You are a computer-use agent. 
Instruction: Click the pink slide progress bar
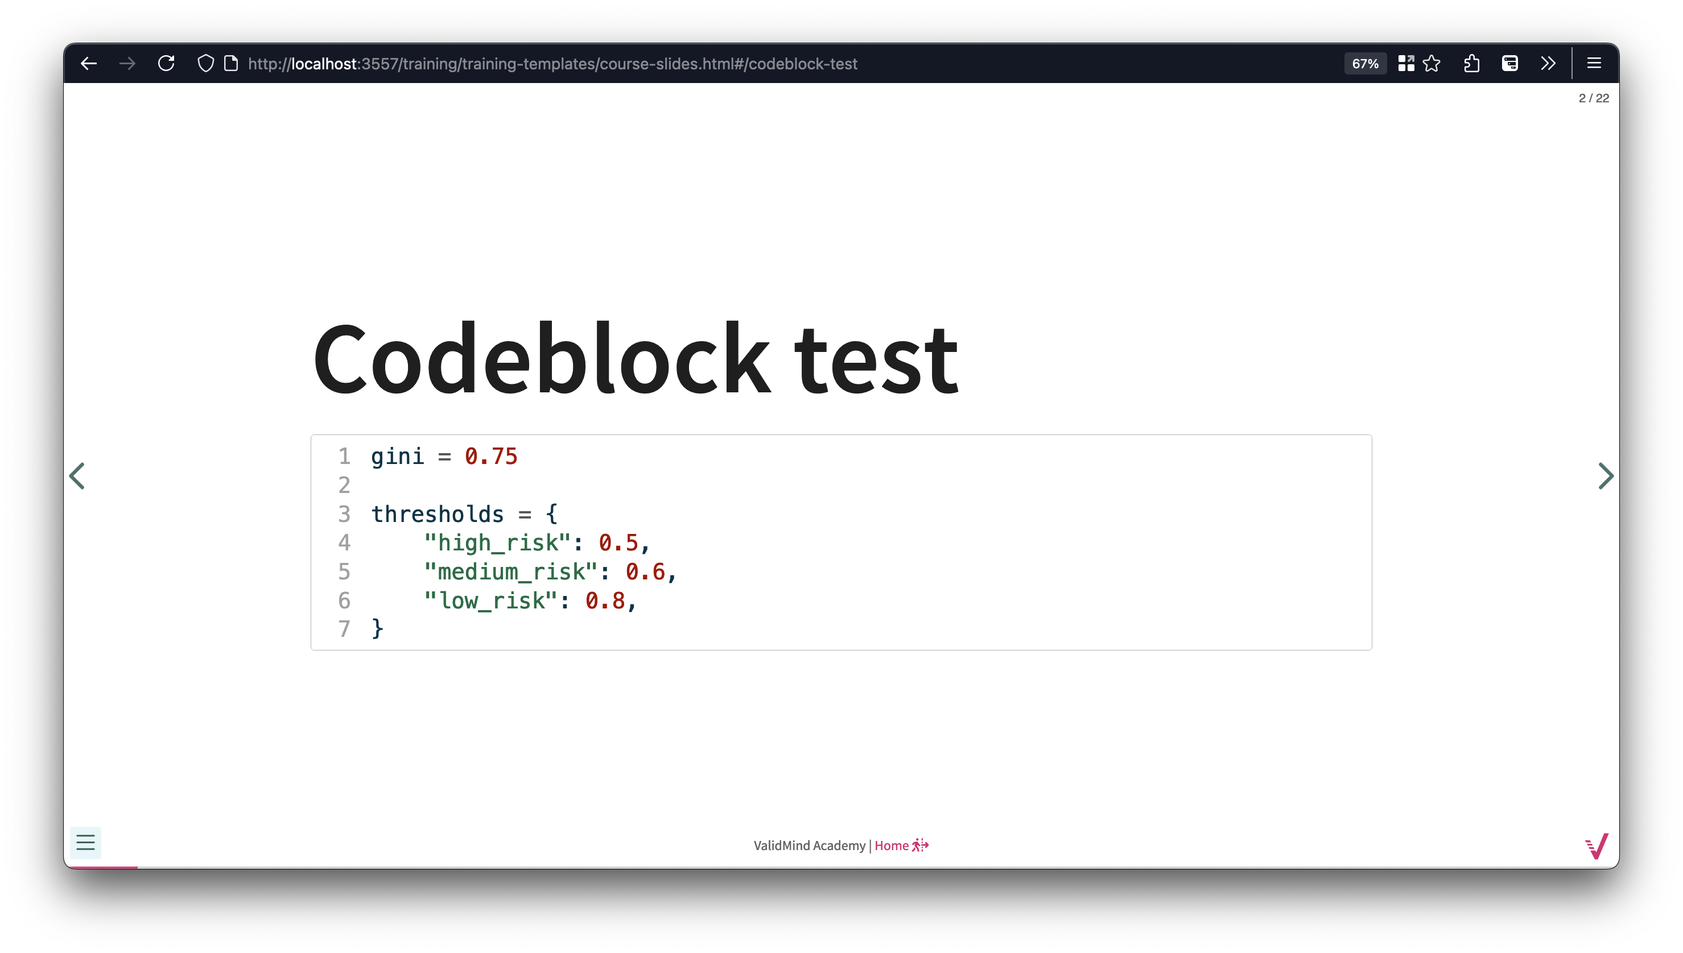coord(101,869)
